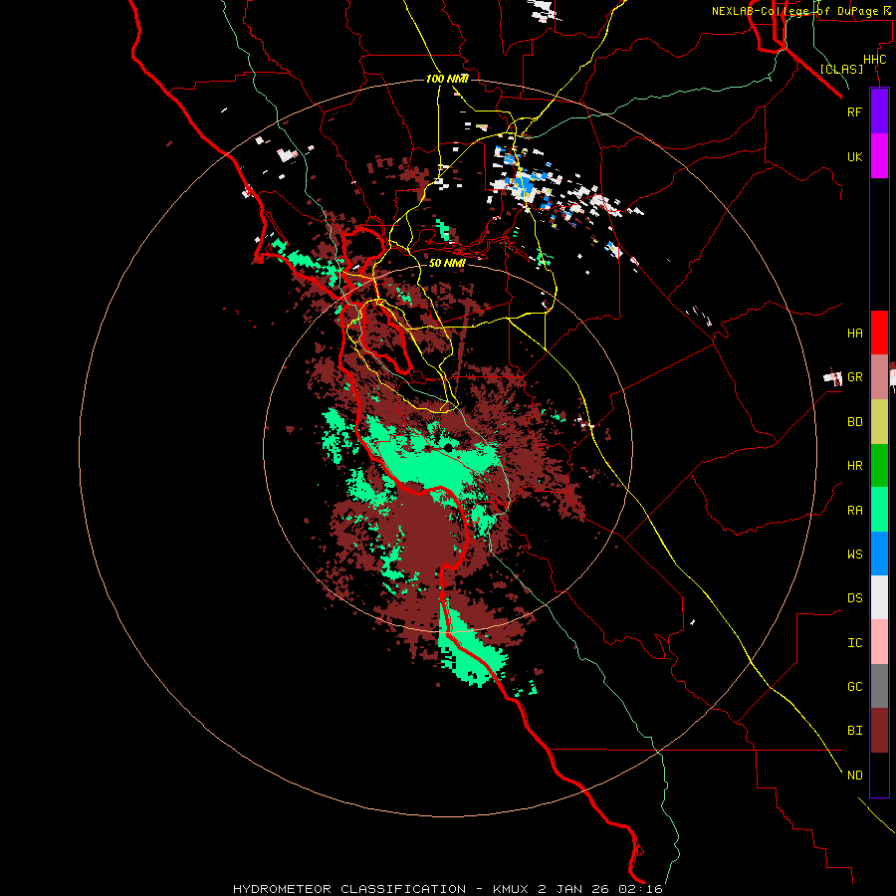The width and height of the screenshot is (896, 896).
Task: Select the BD yellow legend block
Action: click(879, 422)
